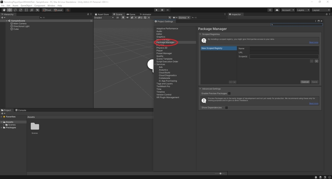Open the Account dropdown
This screenshot has width=332, height=179.
288,10
